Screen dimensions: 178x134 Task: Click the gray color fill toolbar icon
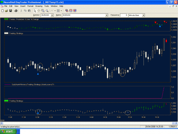point(58,11)
